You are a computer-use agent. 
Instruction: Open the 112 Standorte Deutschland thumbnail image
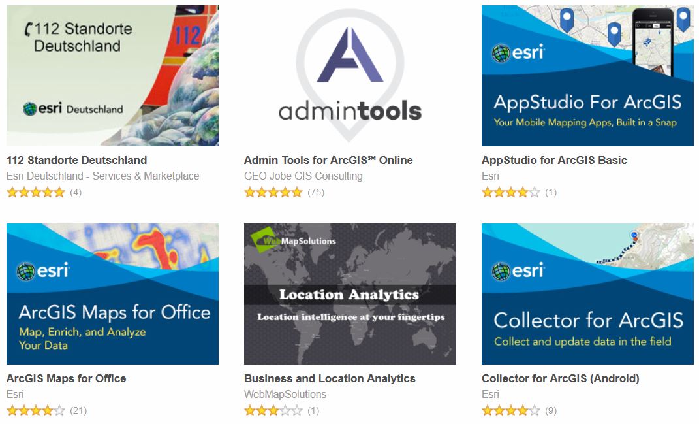pyautogui.click(x=112, y=75)
